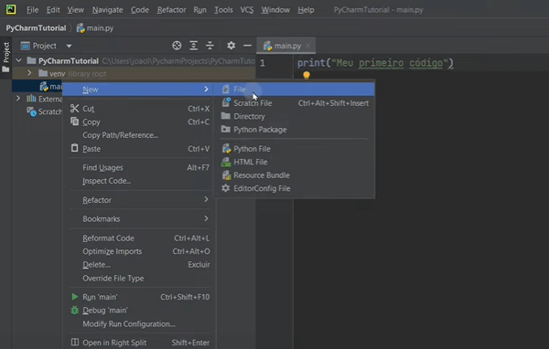Click the Collapse All icon in Project toolbar
This screenshot has height=349, width=549.
point(210,46)
